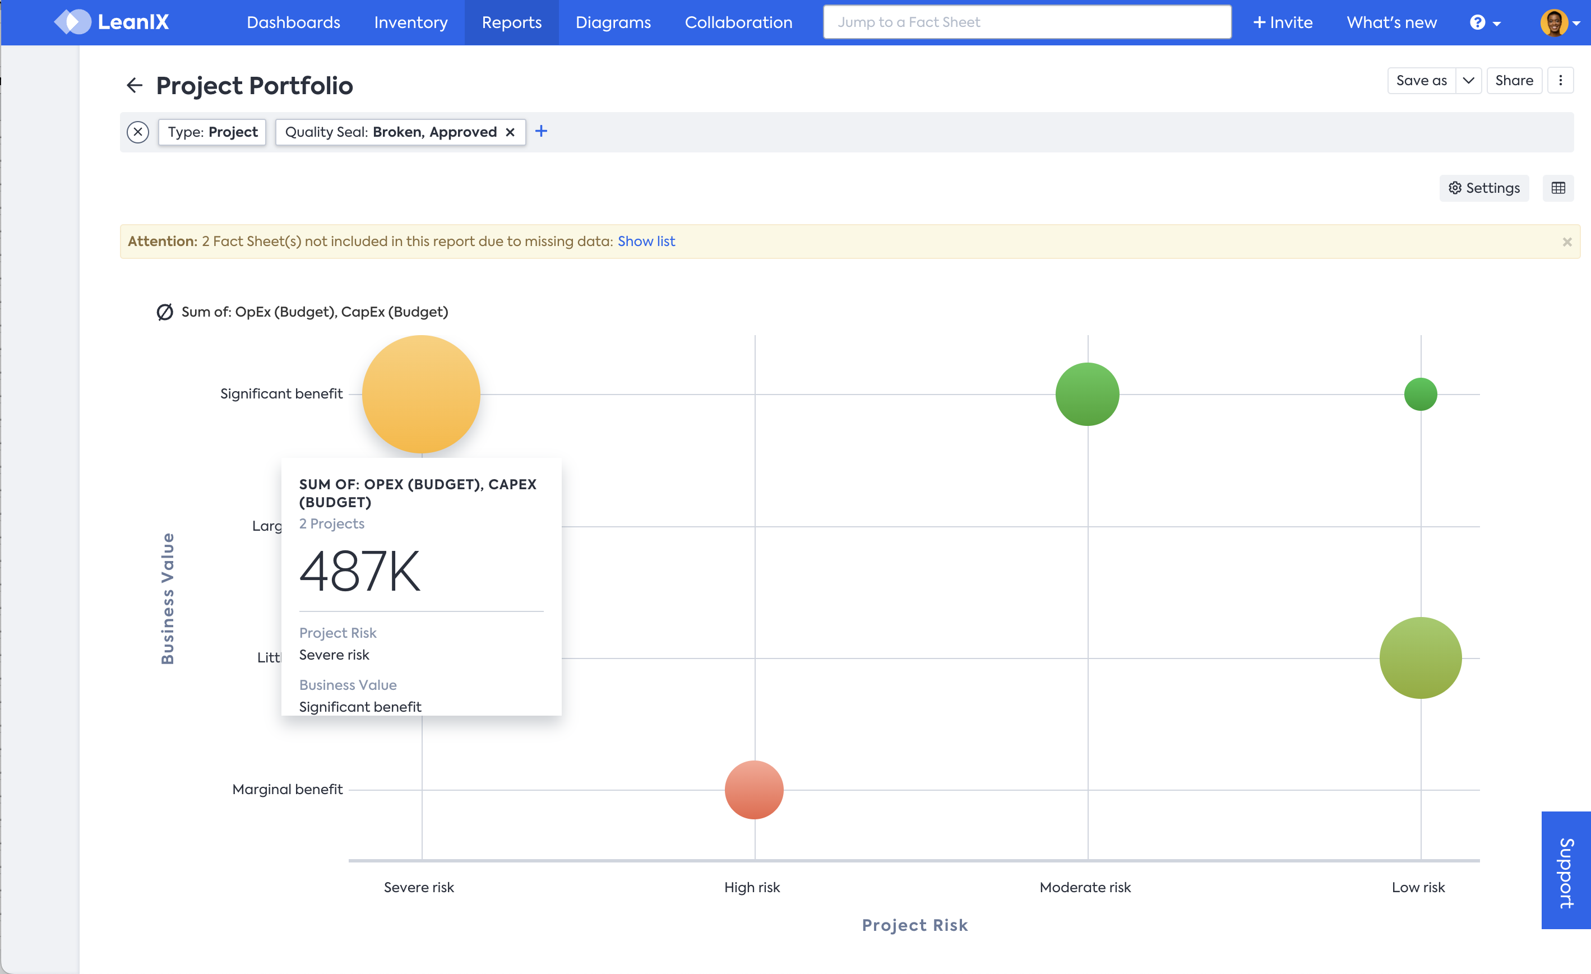
Task: Click the back arrow beside Project Portfolio
Action: click(135, 85)
